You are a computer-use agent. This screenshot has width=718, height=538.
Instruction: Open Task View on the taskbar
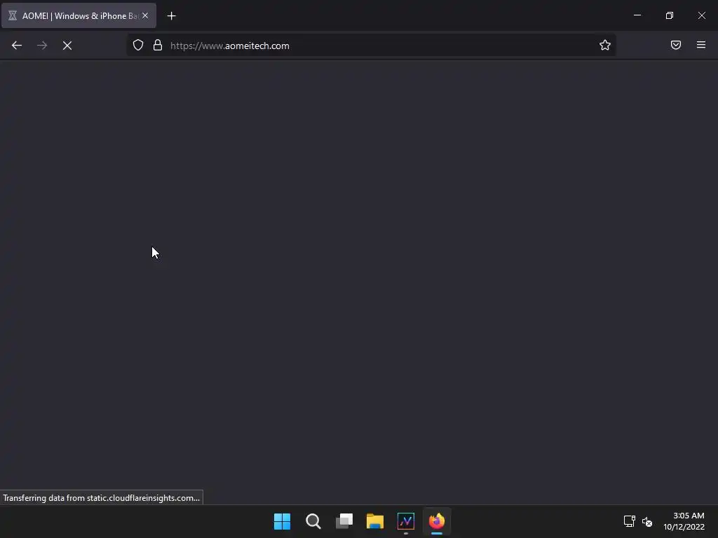pos(344,521)
